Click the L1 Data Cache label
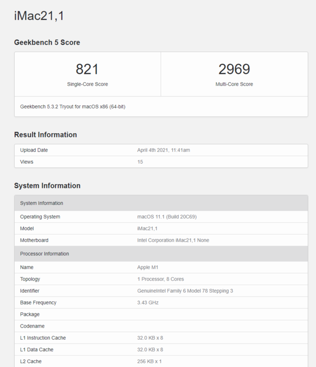The width and height of the screenshot is (316, 367). pyautogui.click(x=37, y=350)
